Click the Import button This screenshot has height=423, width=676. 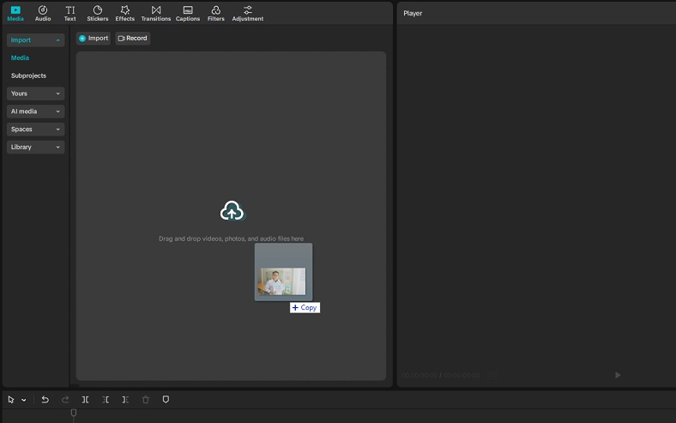pos(94,39)
